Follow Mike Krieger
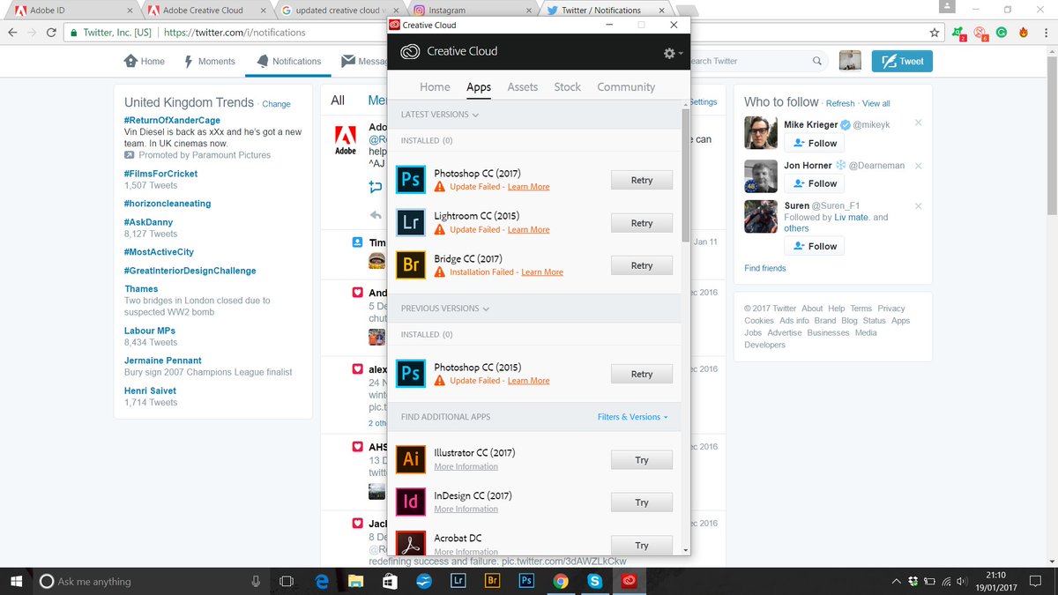The height and width of the screenshot is (595, 1058). tap(814, 143)
